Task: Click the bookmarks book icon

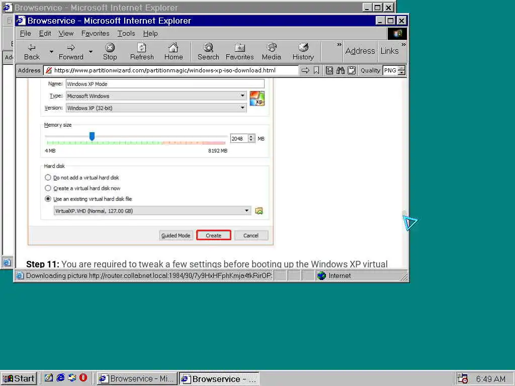Action: pyautogui.click(x=329, y=70)
